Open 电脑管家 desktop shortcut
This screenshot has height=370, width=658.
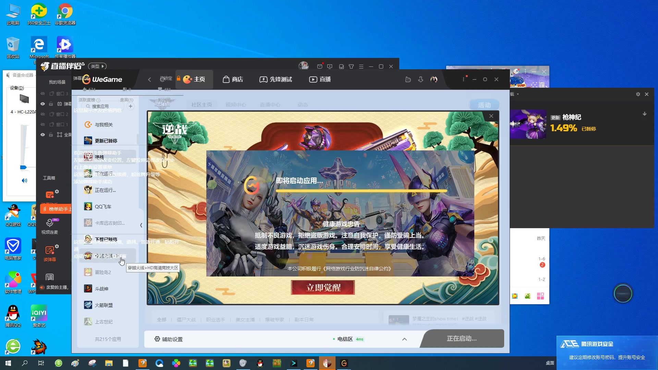(x=13, y=249)
